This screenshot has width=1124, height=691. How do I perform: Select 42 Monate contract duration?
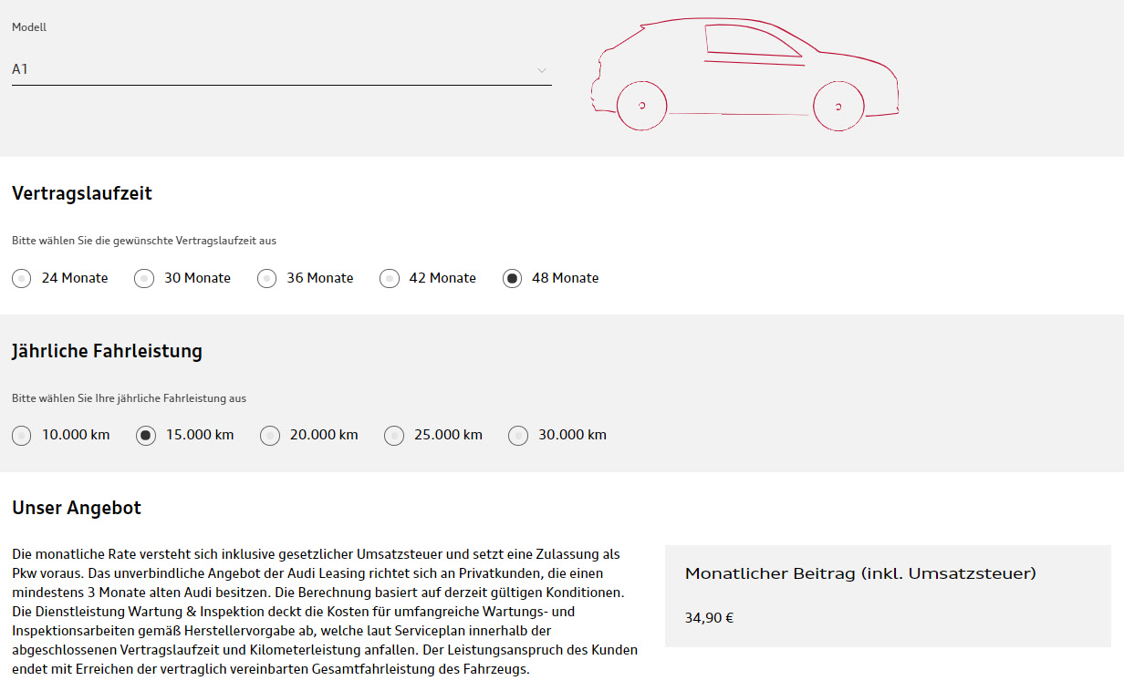[390, 278]
